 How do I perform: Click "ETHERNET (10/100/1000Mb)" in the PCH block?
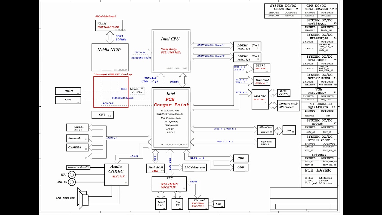pos(169,114)
